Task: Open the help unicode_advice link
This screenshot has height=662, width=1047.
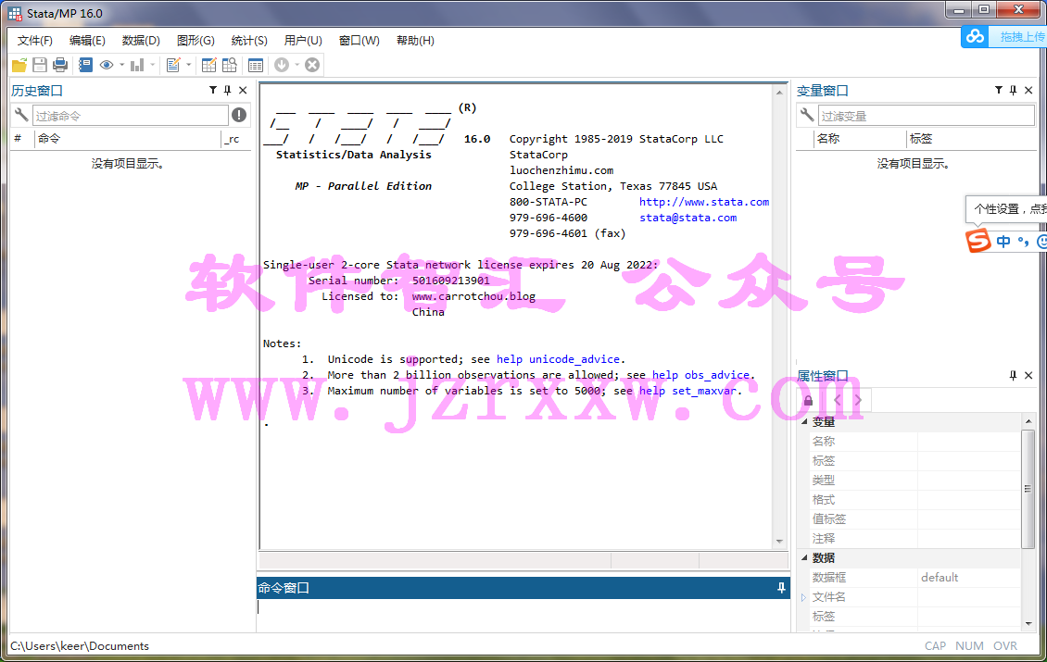Action: (559, 359)
